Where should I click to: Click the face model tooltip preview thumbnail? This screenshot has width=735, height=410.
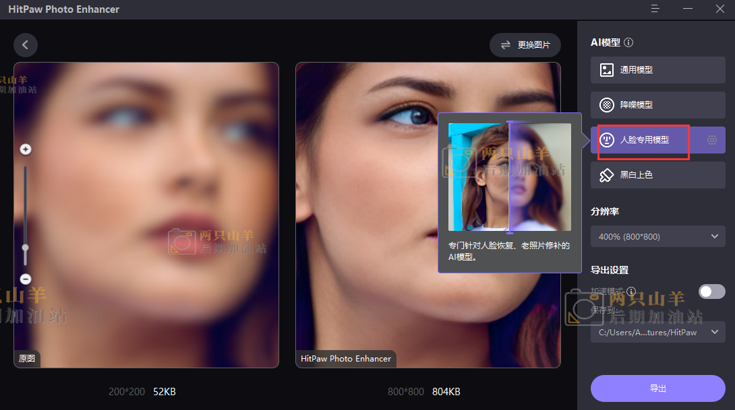510,177
